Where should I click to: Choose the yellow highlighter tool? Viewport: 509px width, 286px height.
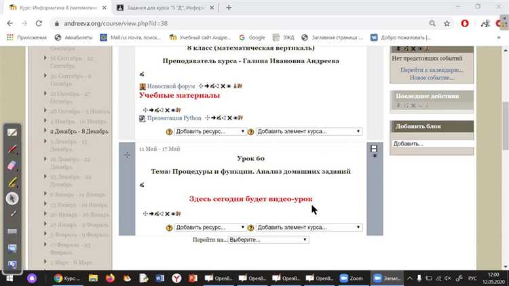[12, 181]
